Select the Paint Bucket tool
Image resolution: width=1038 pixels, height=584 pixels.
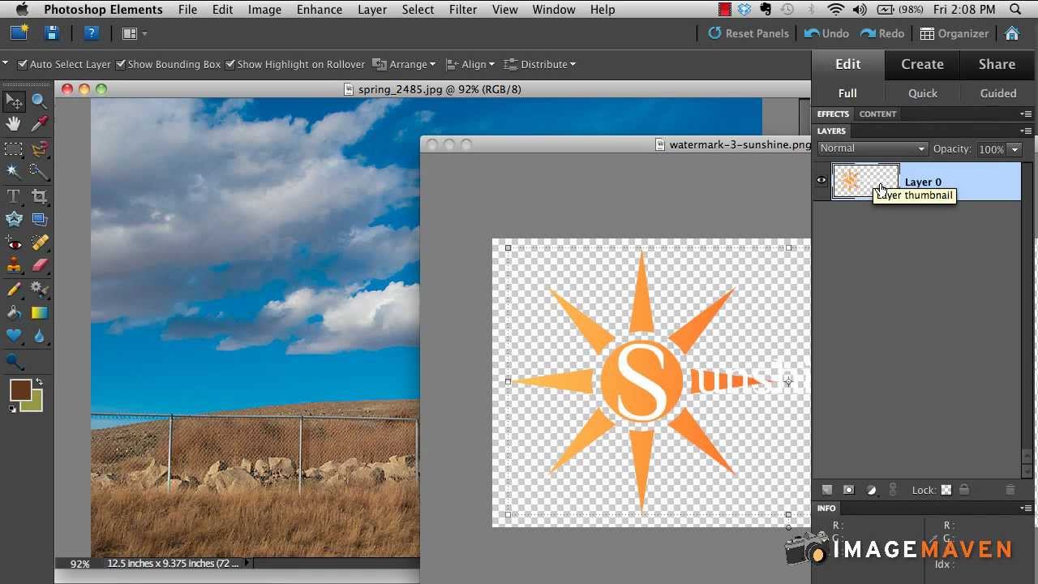click(x=14, y=312)
